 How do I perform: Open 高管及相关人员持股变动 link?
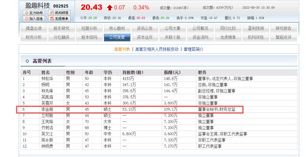157,50
